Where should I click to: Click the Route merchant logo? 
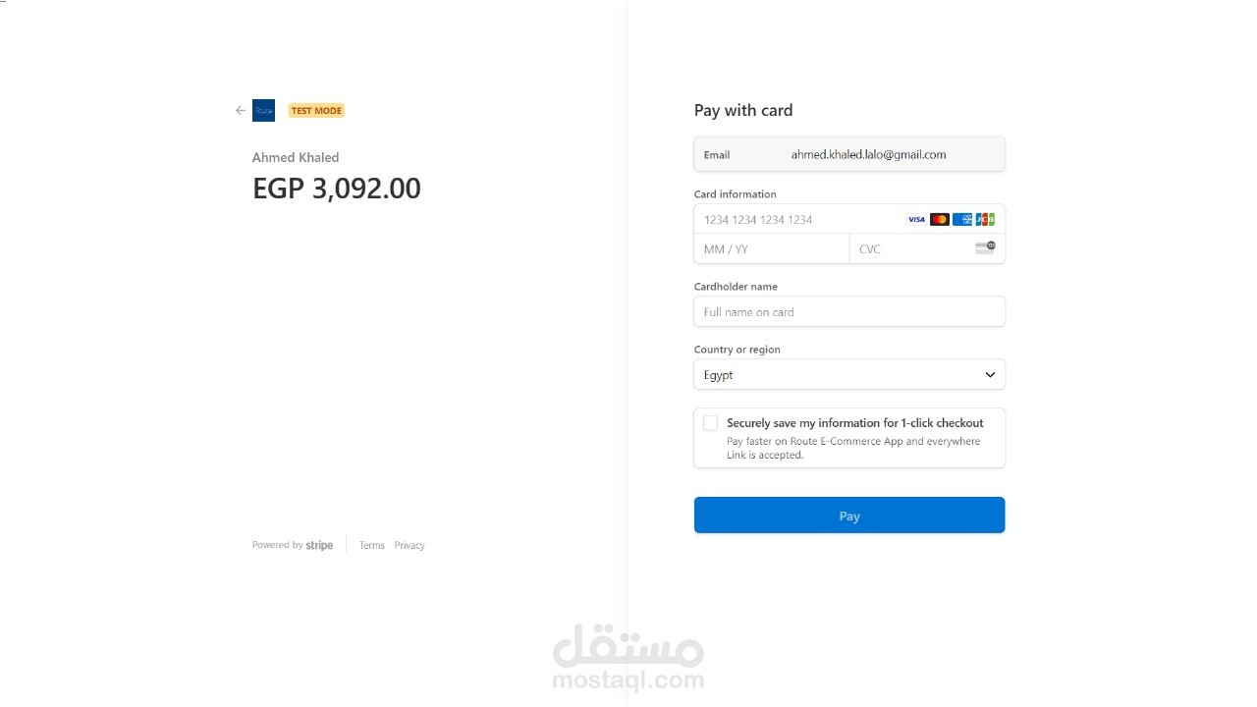[263, 111]
